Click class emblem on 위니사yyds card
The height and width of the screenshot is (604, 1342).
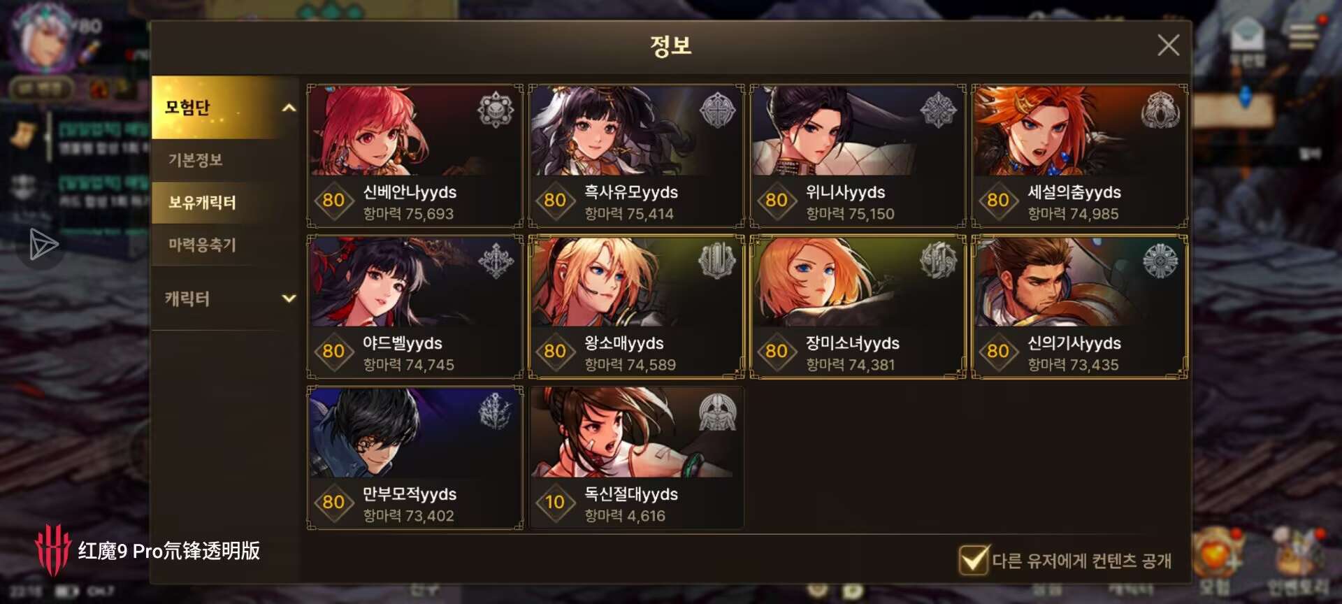pyautogui.click(x=938, y=110)
